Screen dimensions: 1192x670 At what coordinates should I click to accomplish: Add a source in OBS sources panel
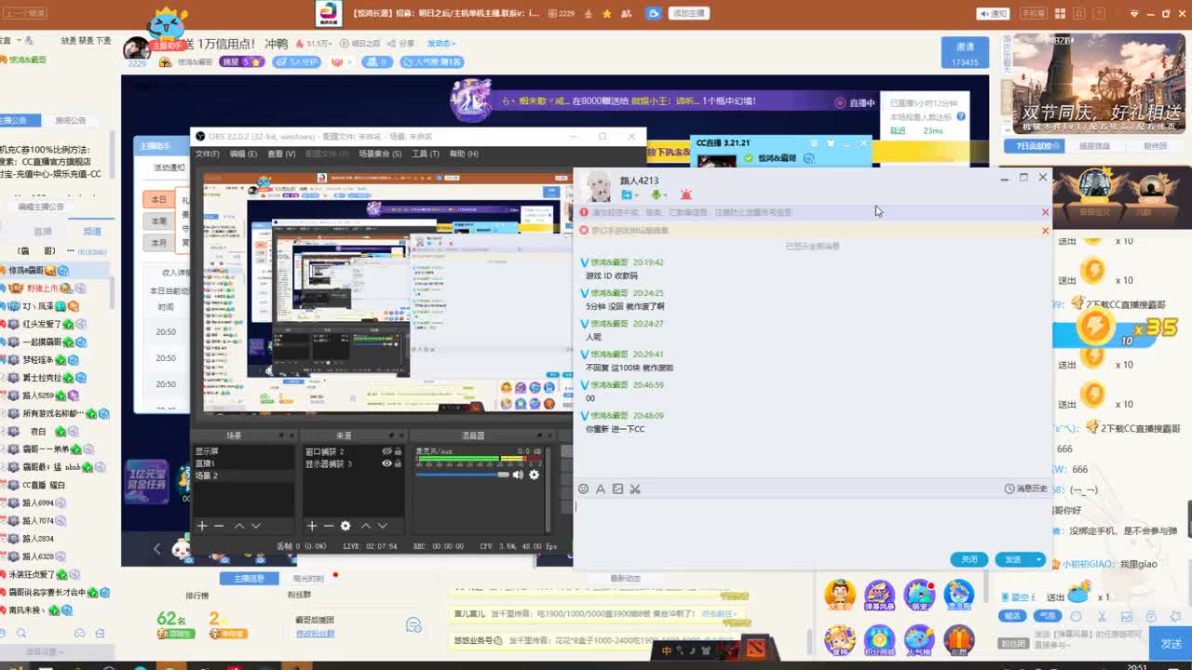pos(312,526)
